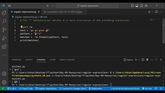Open the hamburger application menu
The height and width of the screenshot is (93, 165).
(9, 6)
